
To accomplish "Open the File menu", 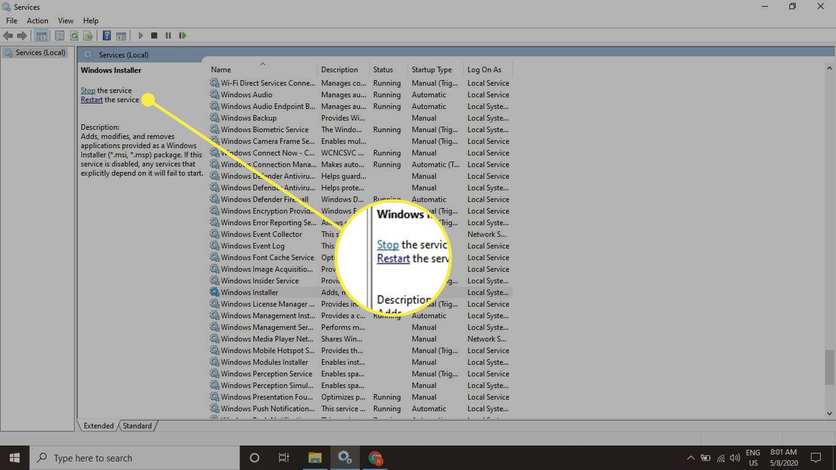I will (x=12, y=21).
